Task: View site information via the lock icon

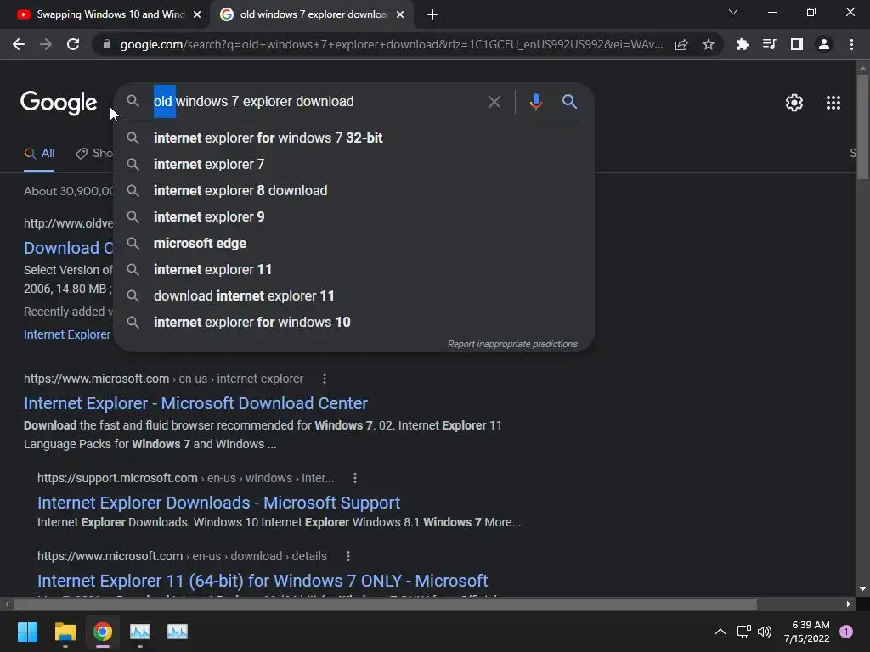Action: click(x=107, y=44)
